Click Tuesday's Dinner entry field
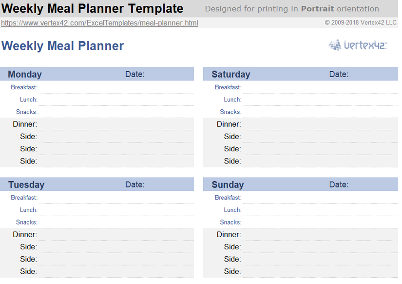The width and height of the screenshot is (402, 284). click(x=115, y=235)
